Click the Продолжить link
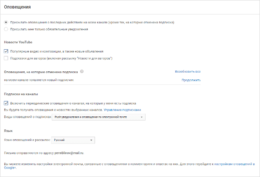The width and height of the screenshot is (260, 177). pyautogui.click(x=191, y=80)
